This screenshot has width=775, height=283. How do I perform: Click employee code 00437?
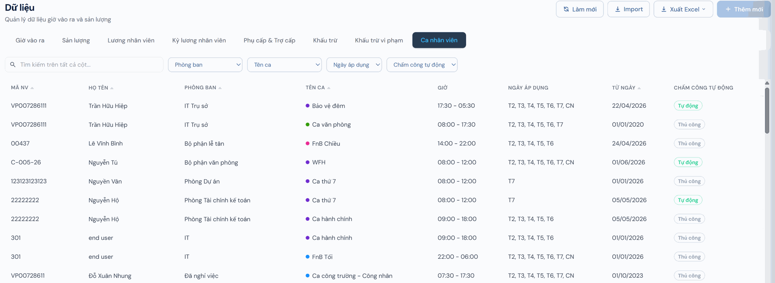(20, 143)
